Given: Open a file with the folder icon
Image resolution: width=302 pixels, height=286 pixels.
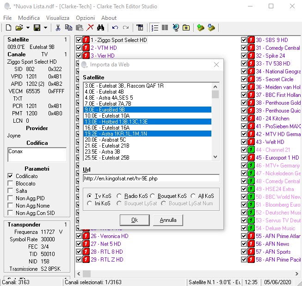Looking at the screenshot, I should pos(19,28).
